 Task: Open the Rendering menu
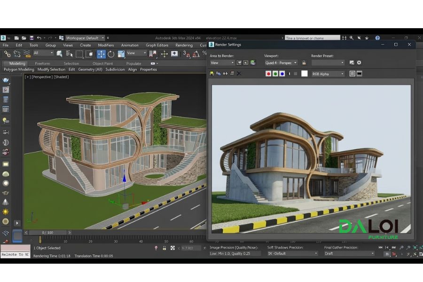tap(184, 45)
